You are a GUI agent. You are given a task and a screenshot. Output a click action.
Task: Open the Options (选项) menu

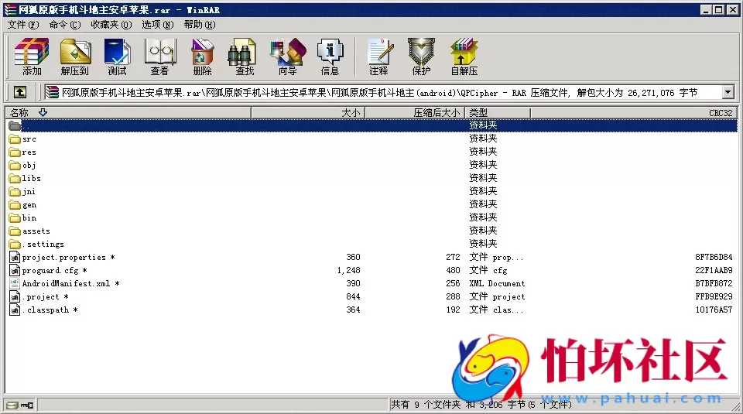pyautogui.click(x=157, y=25)
